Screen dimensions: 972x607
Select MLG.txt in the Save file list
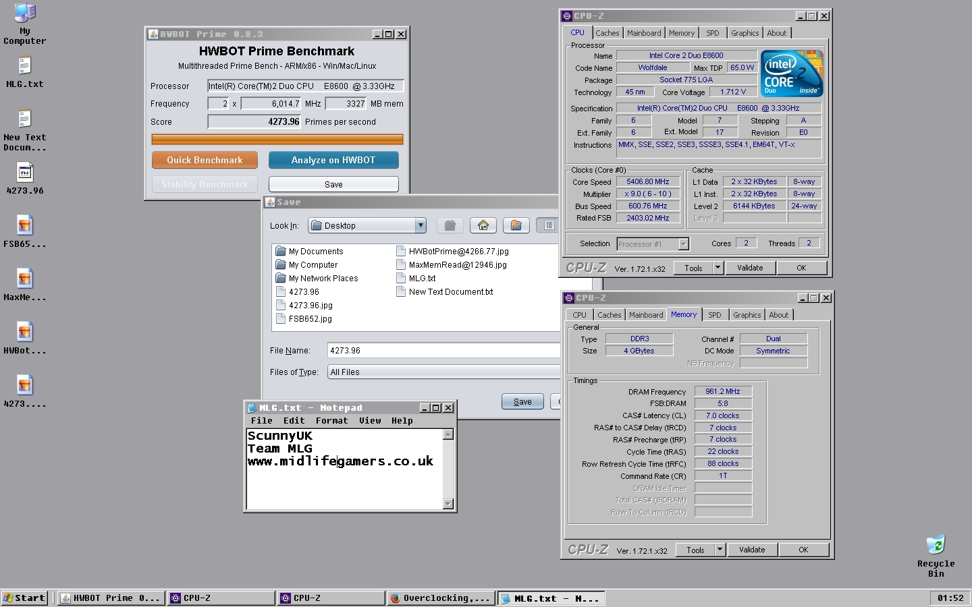click(x=416, y=279)
